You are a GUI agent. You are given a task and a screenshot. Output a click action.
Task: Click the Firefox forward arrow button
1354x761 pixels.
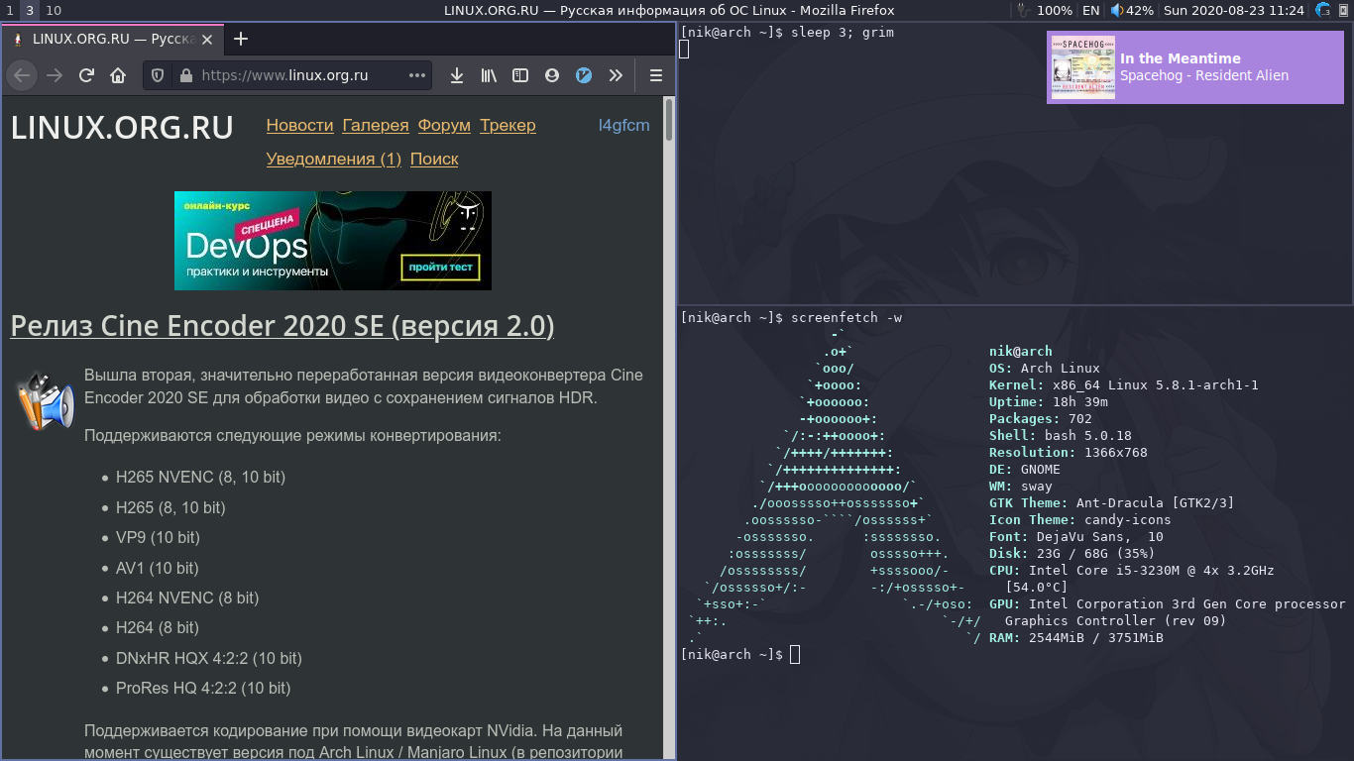[55, 75]
